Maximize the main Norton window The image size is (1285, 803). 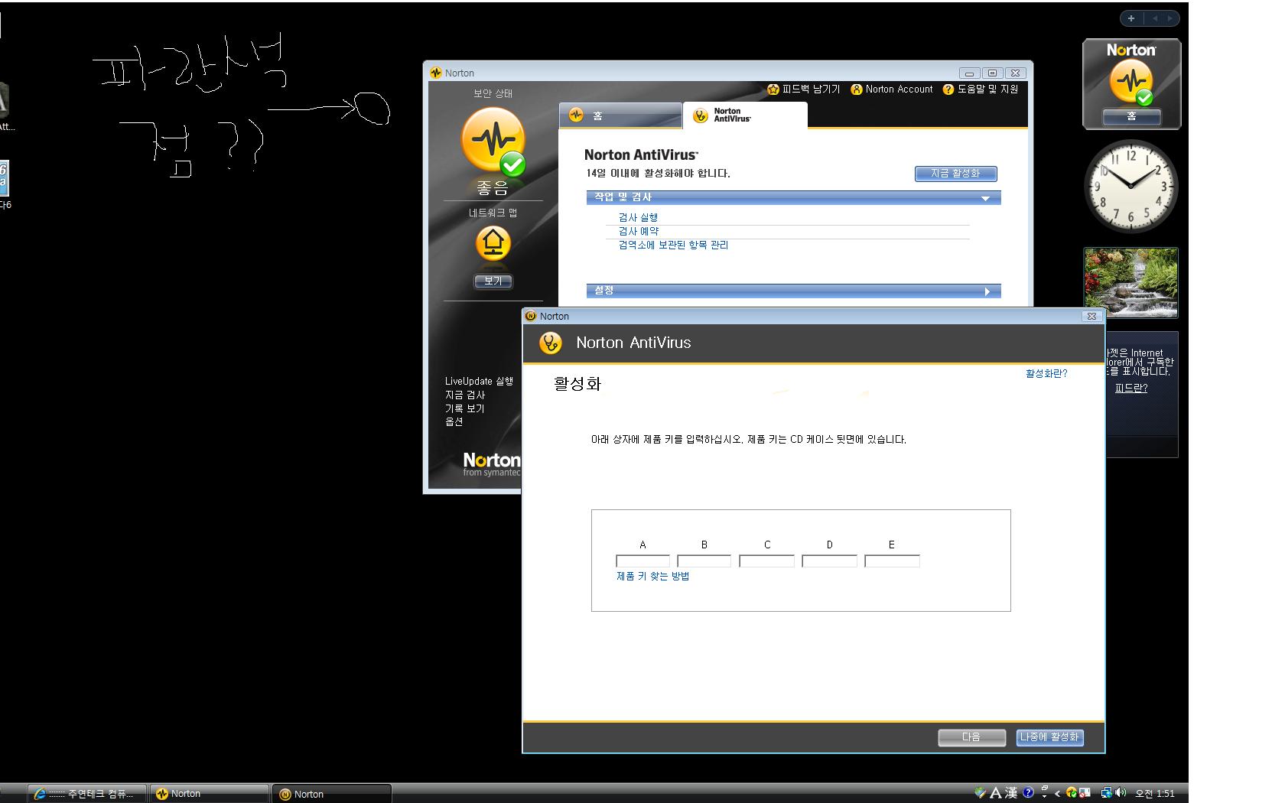[x=992, y=73]
